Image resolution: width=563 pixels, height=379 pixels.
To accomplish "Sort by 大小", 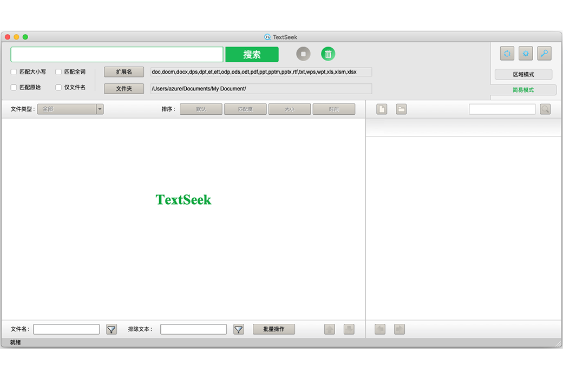I will [x=290, y=109].
